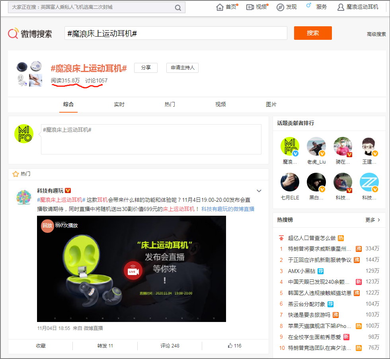Open hot search 超亿人口普查怎么做
The height and width of the screenshot is (359, 390).
[312, 238]
